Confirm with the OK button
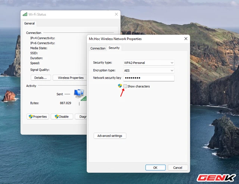 pyautogui.click(x=155, y=168)
